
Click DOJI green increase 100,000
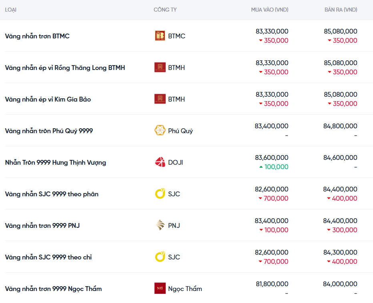click(274, 167)
